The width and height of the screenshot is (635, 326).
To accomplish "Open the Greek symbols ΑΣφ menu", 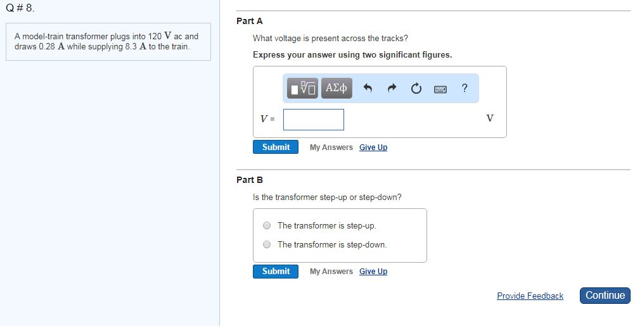I will 337,89.
